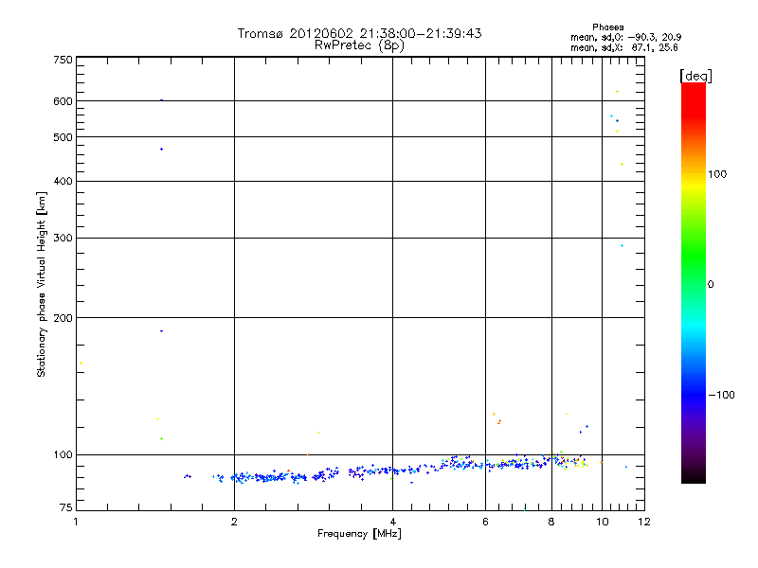Click colorbar tick label "100" beside the yellow band
The image size is (758, 568).
tap(717, 174)
